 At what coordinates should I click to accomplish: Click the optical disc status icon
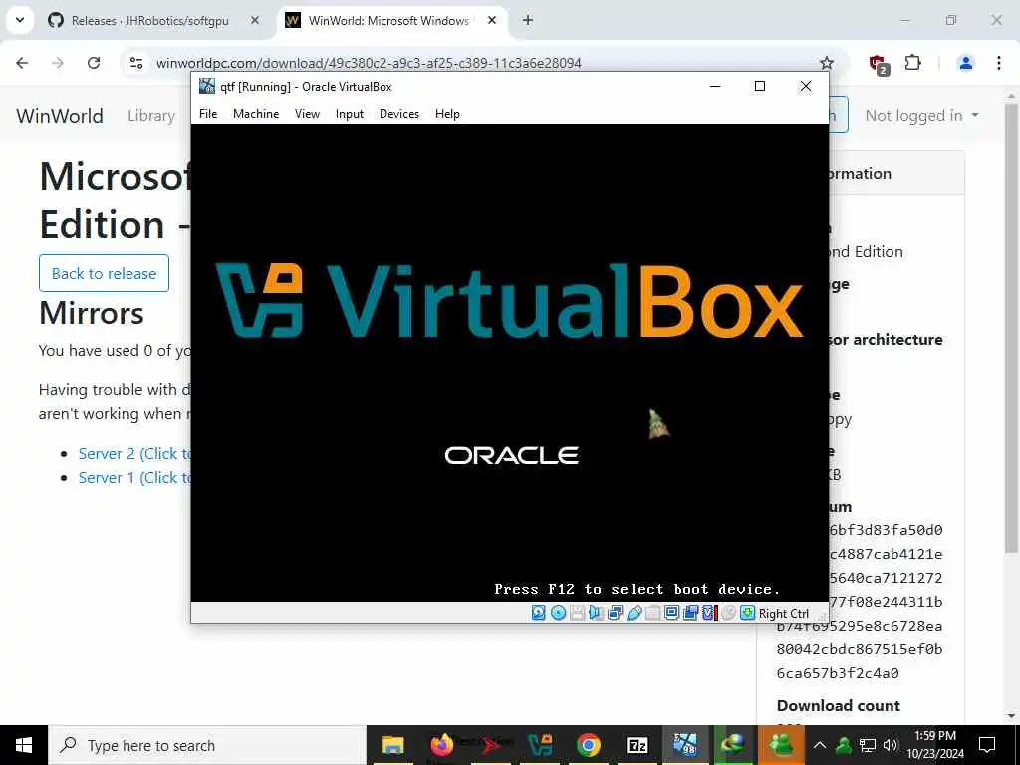click(558, 613)
